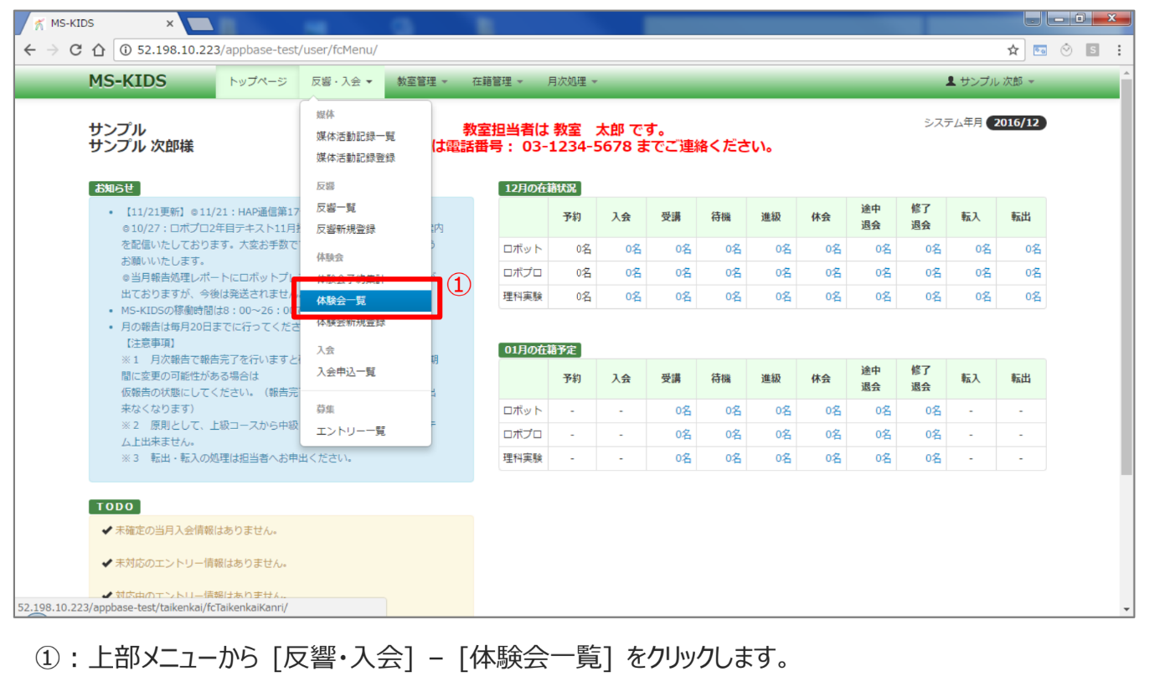Click the エントリー一覧 menu item

351,431
